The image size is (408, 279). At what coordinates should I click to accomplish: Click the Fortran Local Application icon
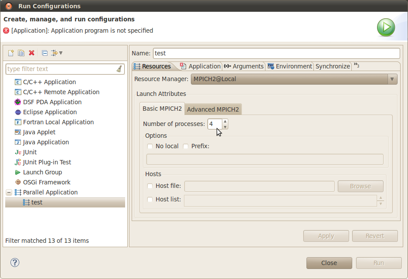click(x=18, y=122)
